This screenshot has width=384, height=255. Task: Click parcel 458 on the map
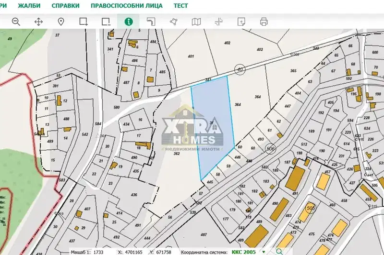[x=344, y=200]
